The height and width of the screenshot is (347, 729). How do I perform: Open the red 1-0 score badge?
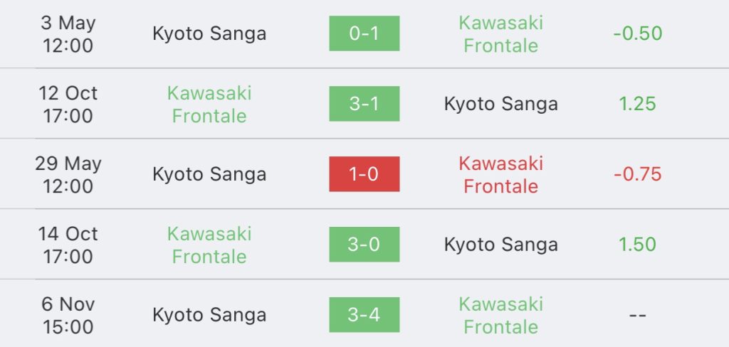[x=364, y=173]
